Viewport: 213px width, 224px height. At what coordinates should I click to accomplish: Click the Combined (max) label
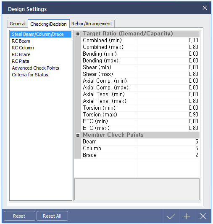coord(103,47)
